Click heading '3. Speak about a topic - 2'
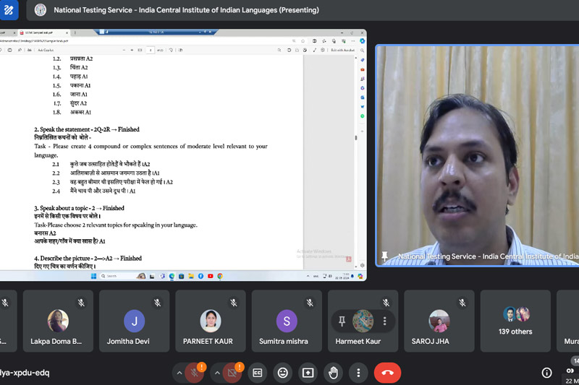This screenshot has width=579, height=385. [x=64, y=208]
